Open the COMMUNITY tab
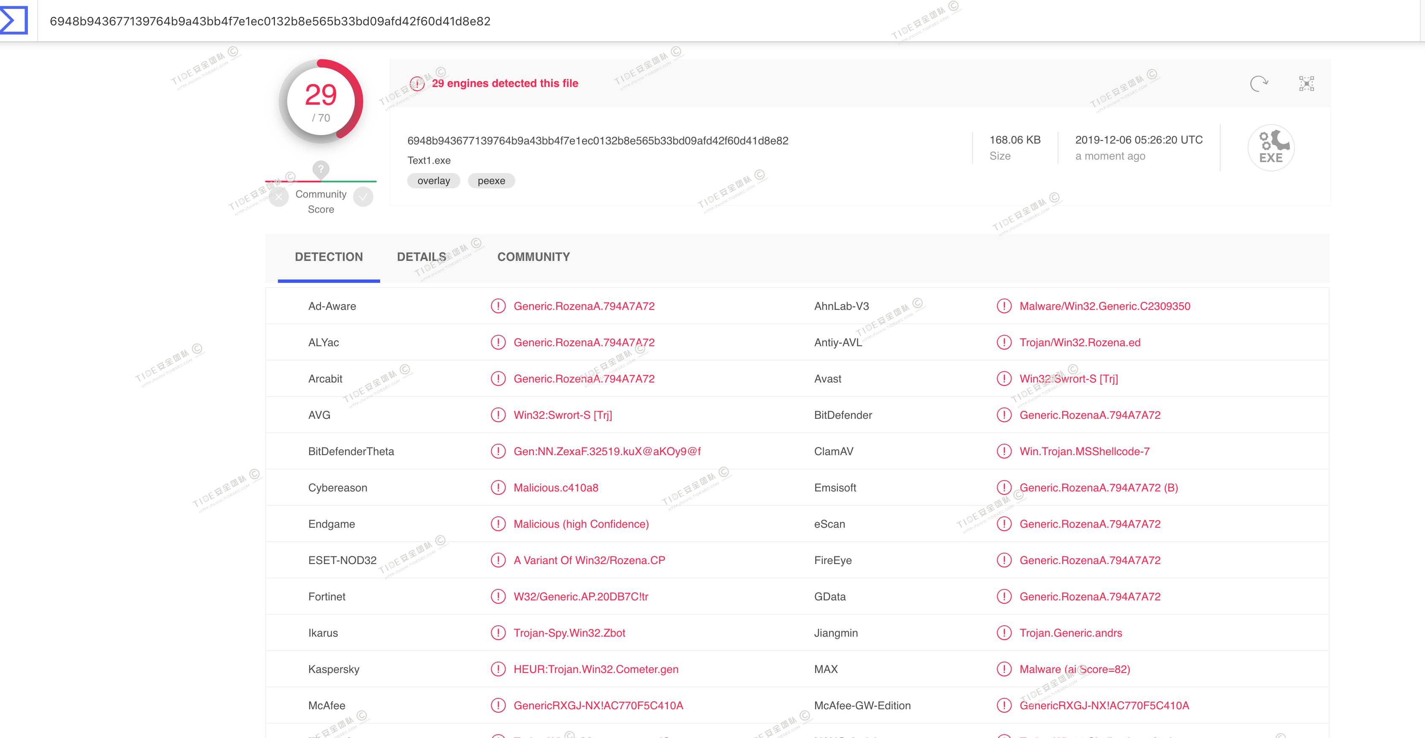 [533, 257]
